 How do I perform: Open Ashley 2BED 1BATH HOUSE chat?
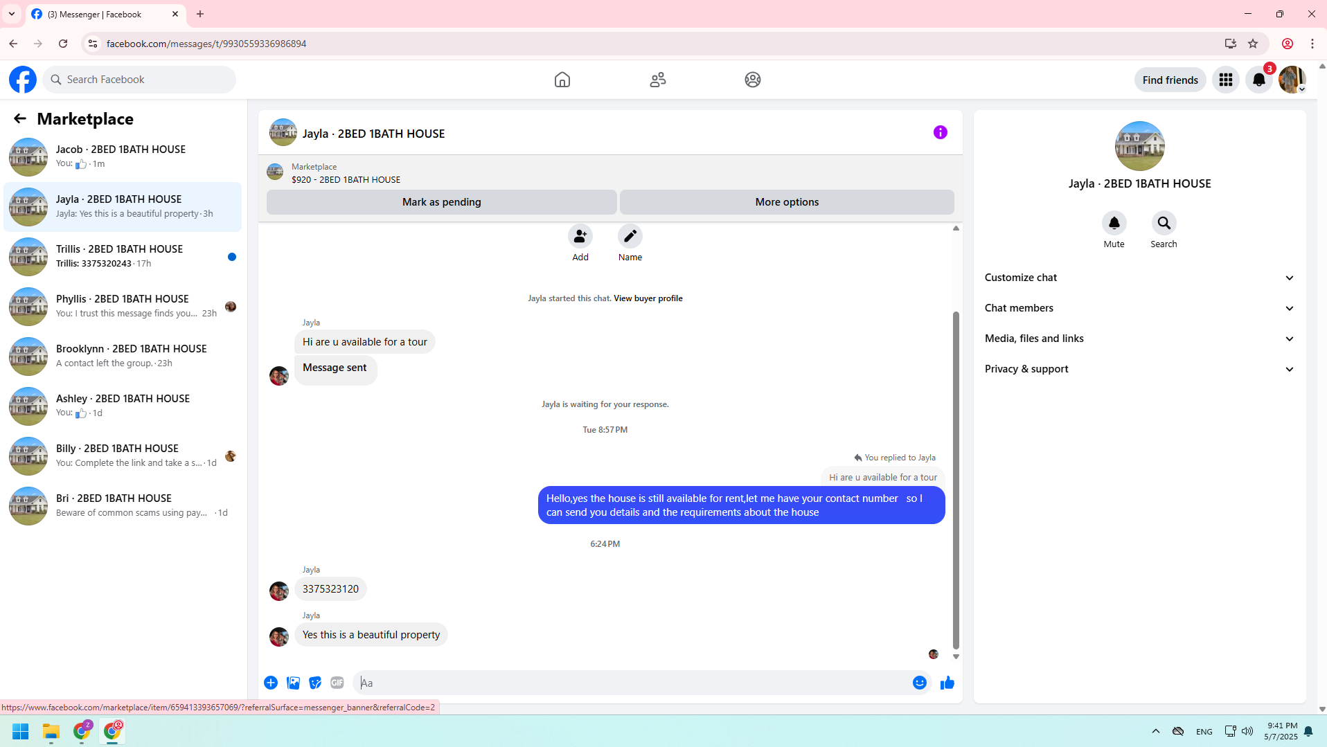[123, 406]
